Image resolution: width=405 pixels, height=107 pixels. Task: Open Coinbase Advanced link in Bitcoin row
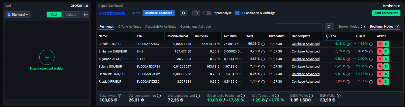coord(306,44)
